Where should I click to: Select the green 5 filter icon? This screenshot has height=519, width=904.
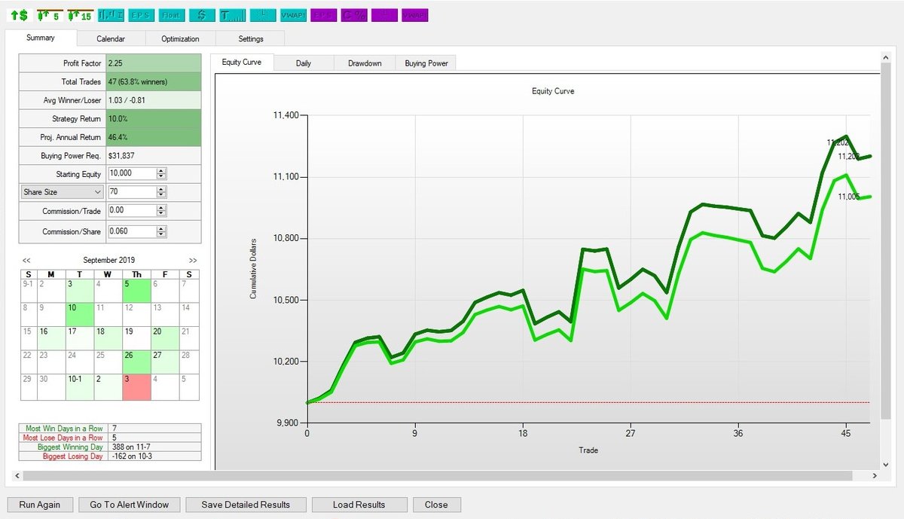point(50,15)
